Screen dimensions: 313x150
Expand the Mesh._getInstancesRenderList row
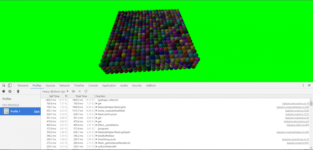(96, 143)
